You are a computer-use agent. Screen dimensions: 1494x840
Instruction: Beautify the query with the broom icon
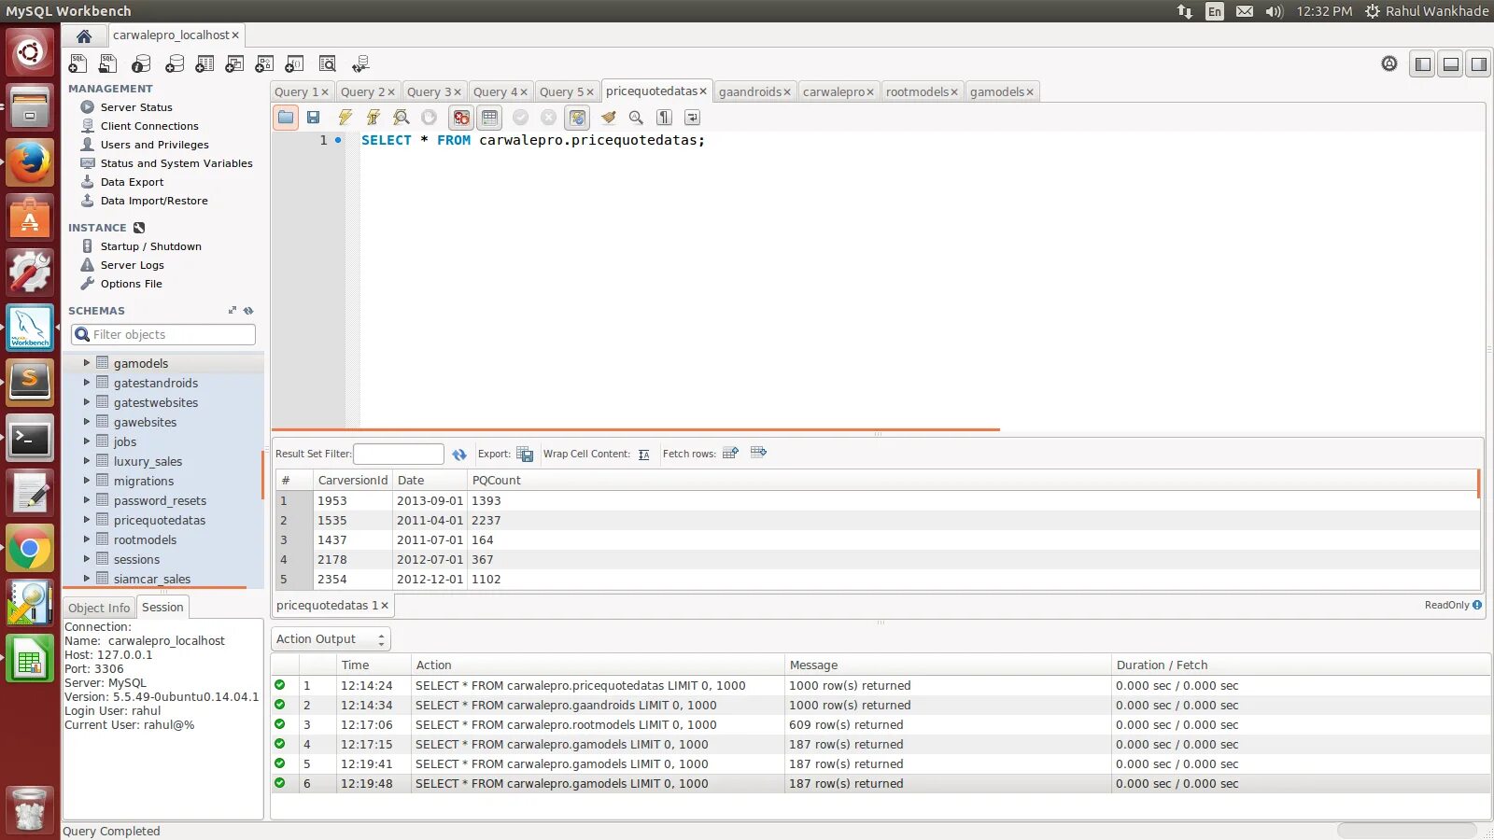[609, 118]
